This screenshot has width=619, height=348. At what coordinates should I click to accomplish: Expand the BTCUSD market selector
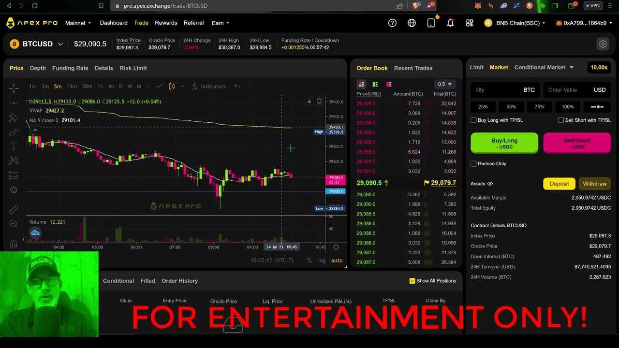[60, 44]
